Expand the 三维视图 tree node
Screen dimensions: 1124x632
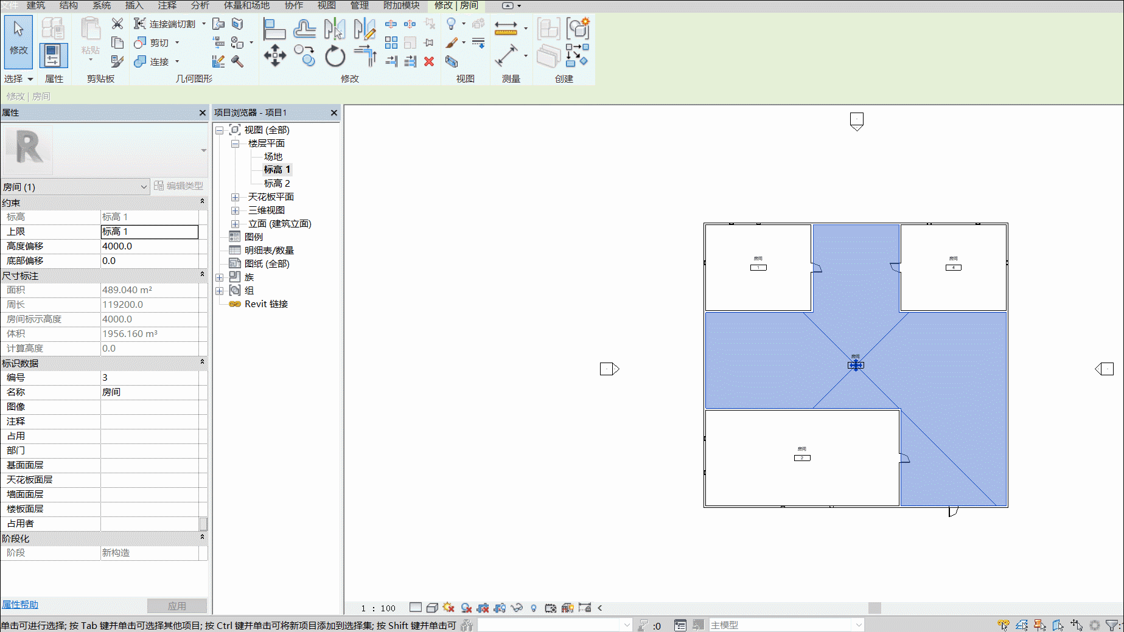[x=235, y=210]
